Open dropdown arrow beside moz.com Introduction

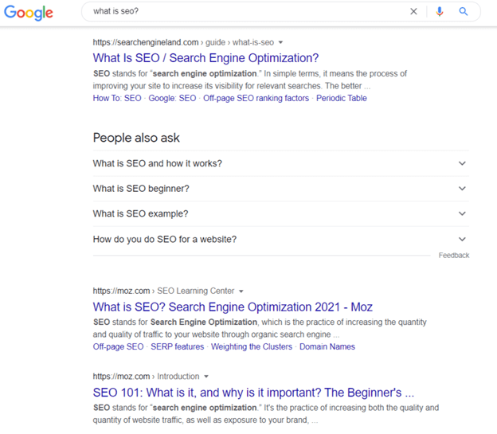click(206, 377)
